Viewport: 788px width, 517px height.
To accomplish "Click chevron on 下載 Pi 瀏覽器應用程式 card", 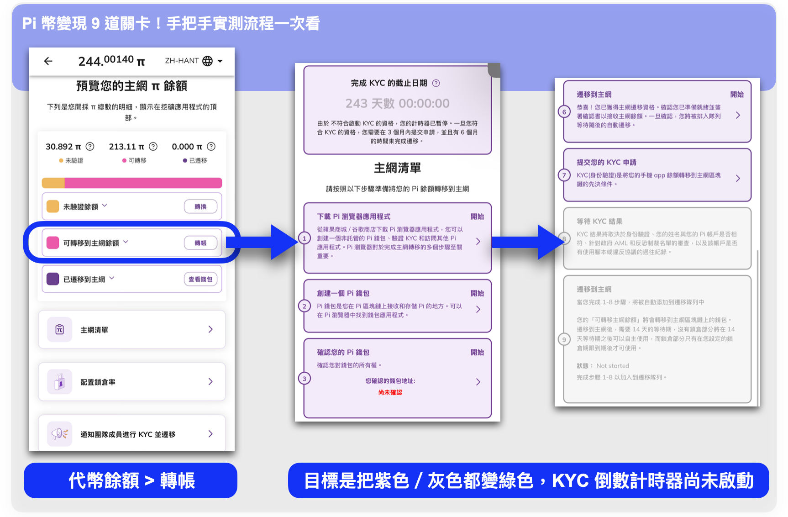I will [478, 241].
